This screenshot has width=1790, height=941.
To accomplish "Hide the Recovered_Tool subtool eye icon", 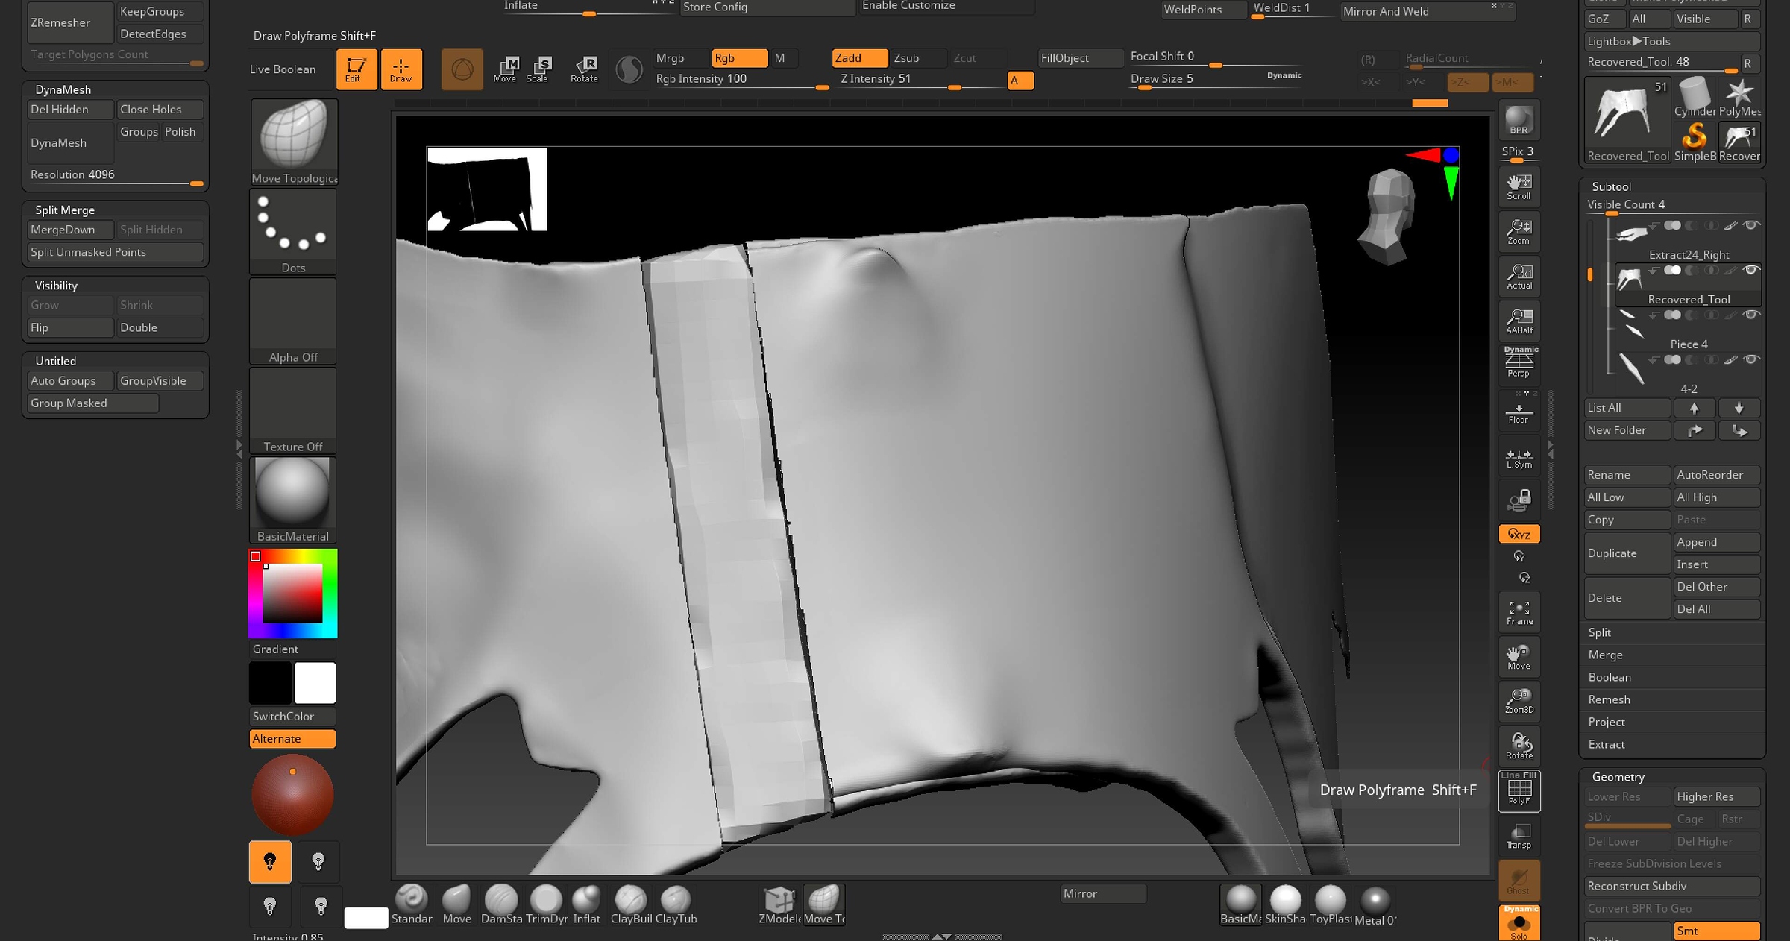I will (x=1751, y=270).
